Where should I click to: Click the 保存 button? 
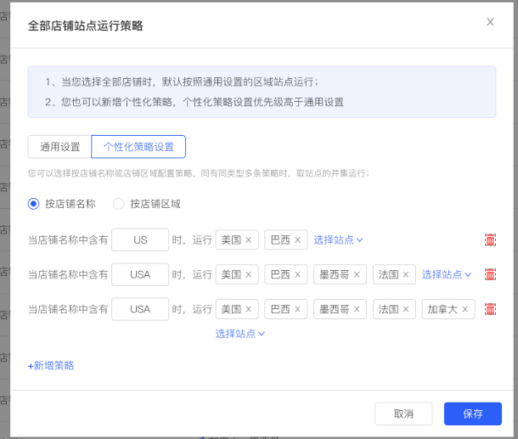click(x=473, y=414)
